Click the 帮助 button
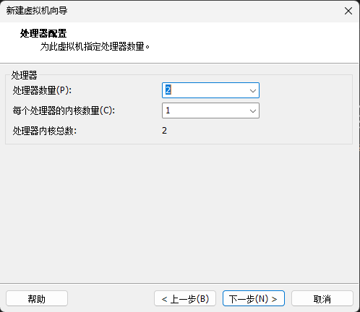Screen dimensions: 360x312 tap(37, 298)
